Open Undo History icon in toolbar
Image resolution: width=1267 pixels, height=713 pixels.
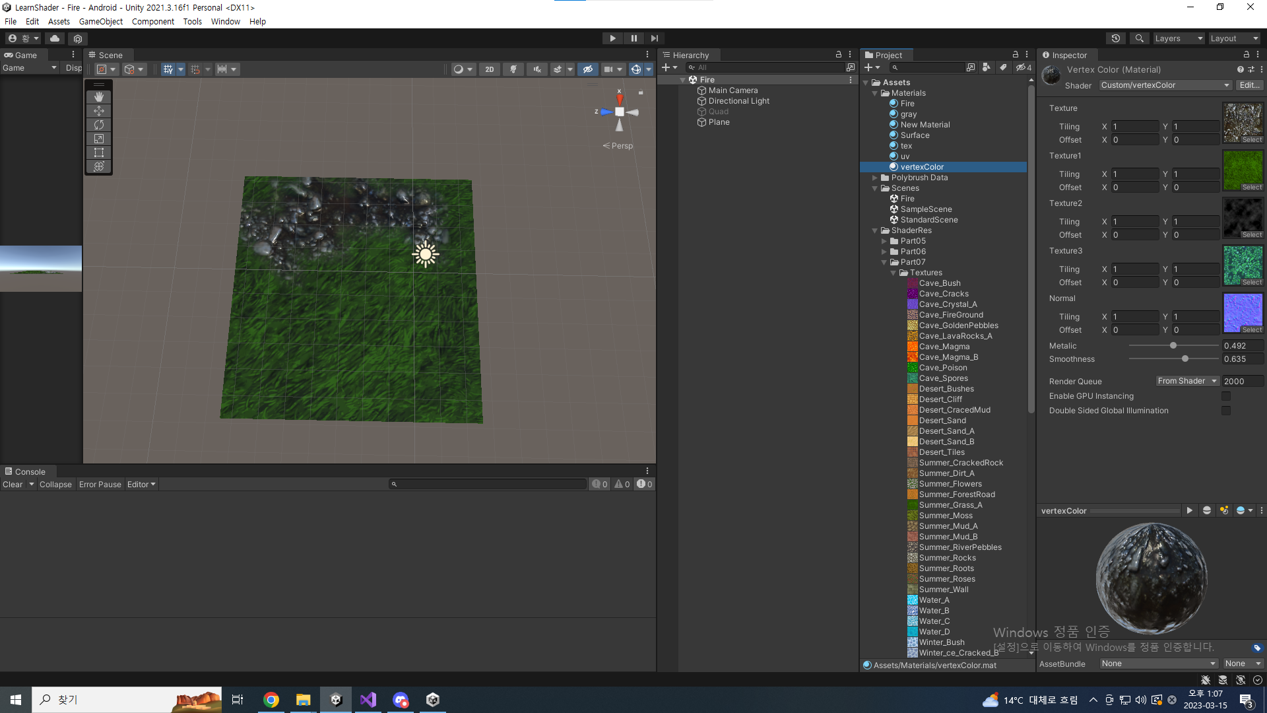coord(1116,38)
